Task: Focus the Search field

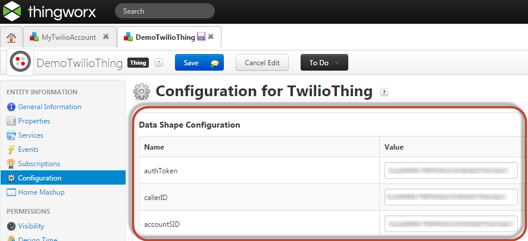Action: (x=165, y=11)
